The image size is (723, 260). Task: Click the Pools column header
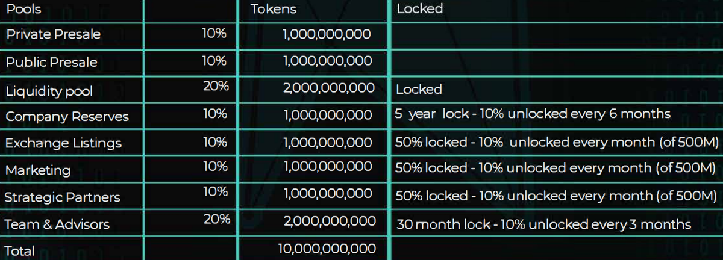[x=24, y=10]
